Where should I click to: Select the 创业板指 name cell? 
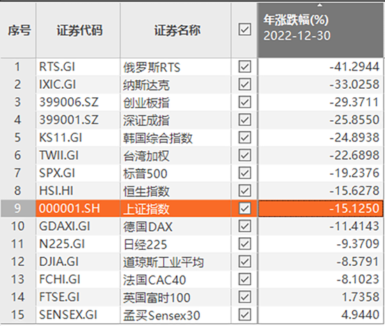pos(176,102)
